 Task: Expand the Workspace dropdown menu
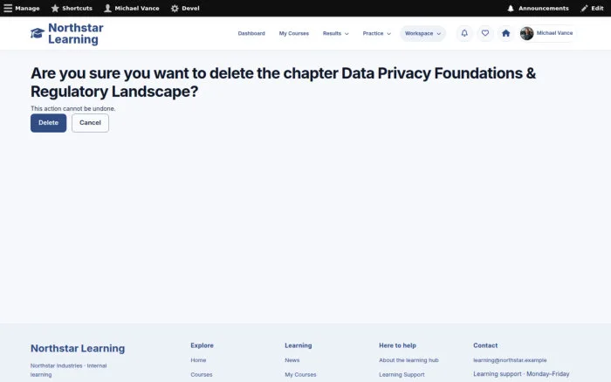pyautogui.click(x=422, y=33)
